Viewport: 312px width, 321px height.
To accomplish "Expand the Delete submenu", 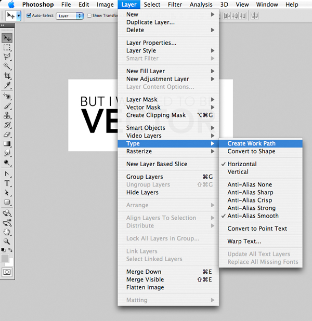I will (168, 30).
